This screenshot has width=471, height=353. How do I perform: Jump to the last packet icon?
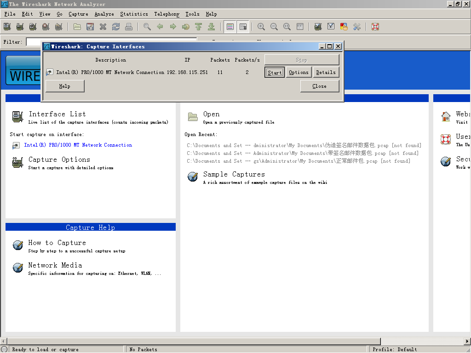(x=212, y=27)
